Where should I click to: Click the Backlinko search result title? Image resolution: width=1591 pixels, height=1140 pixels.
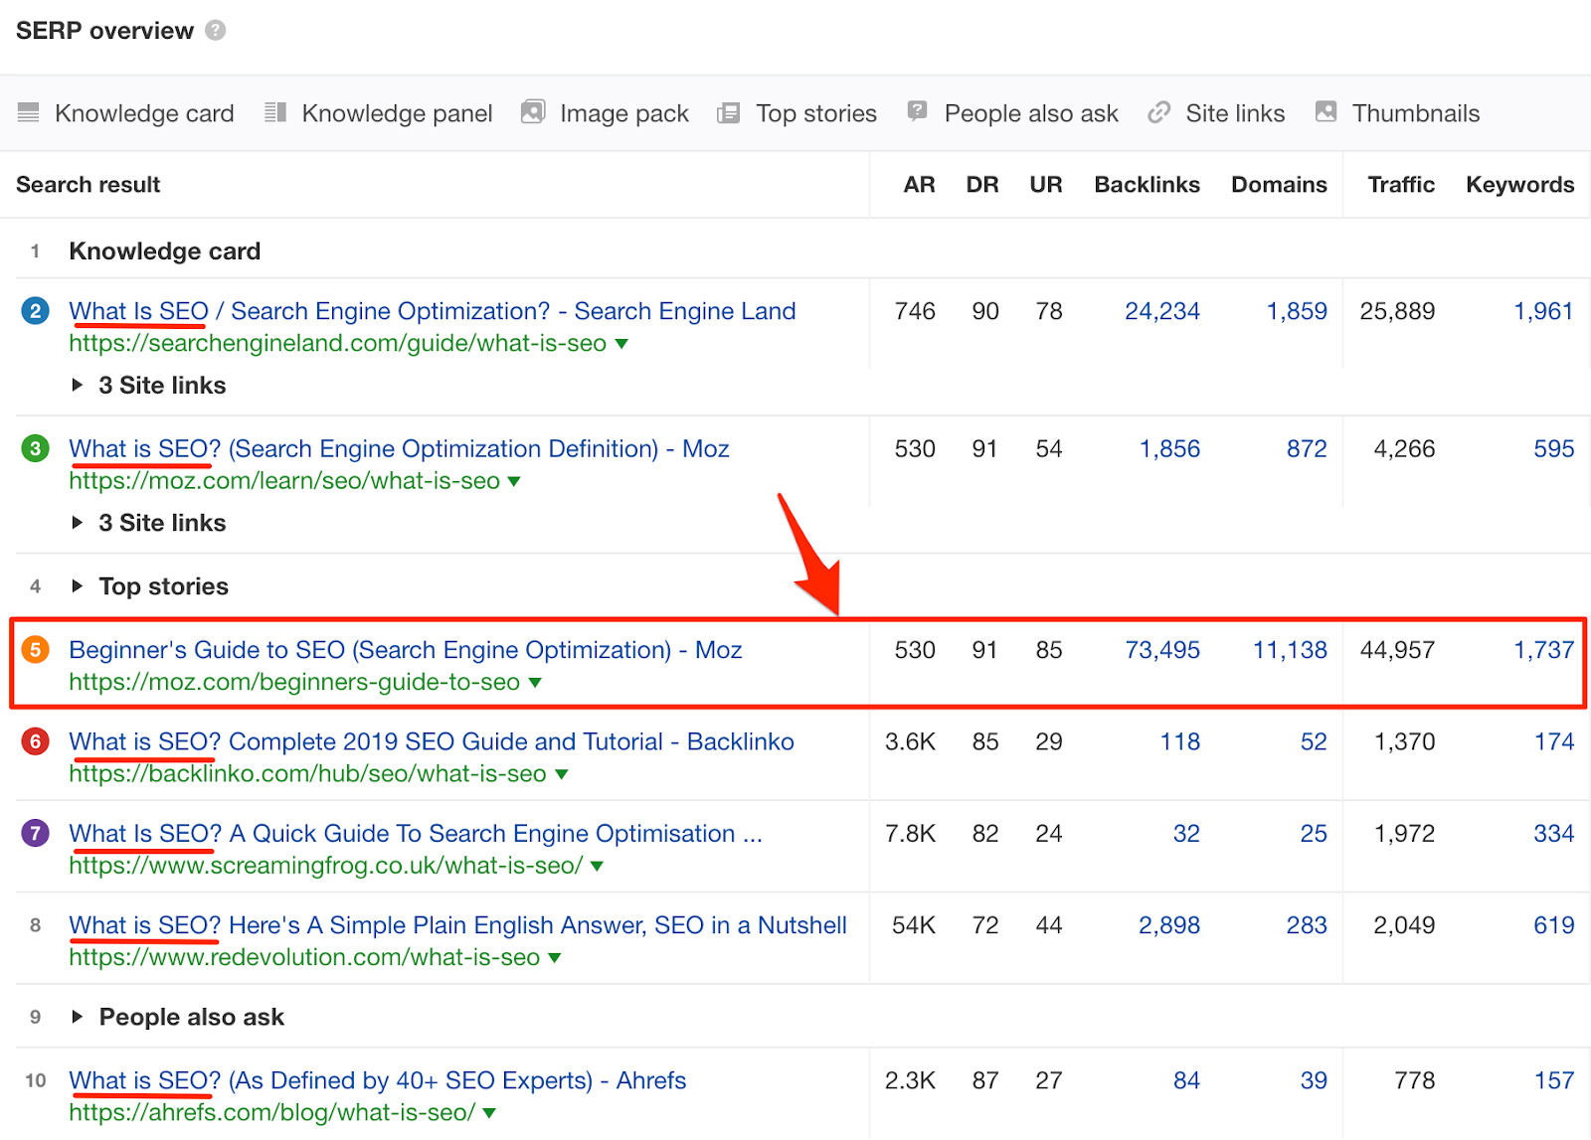click(431, 741)
